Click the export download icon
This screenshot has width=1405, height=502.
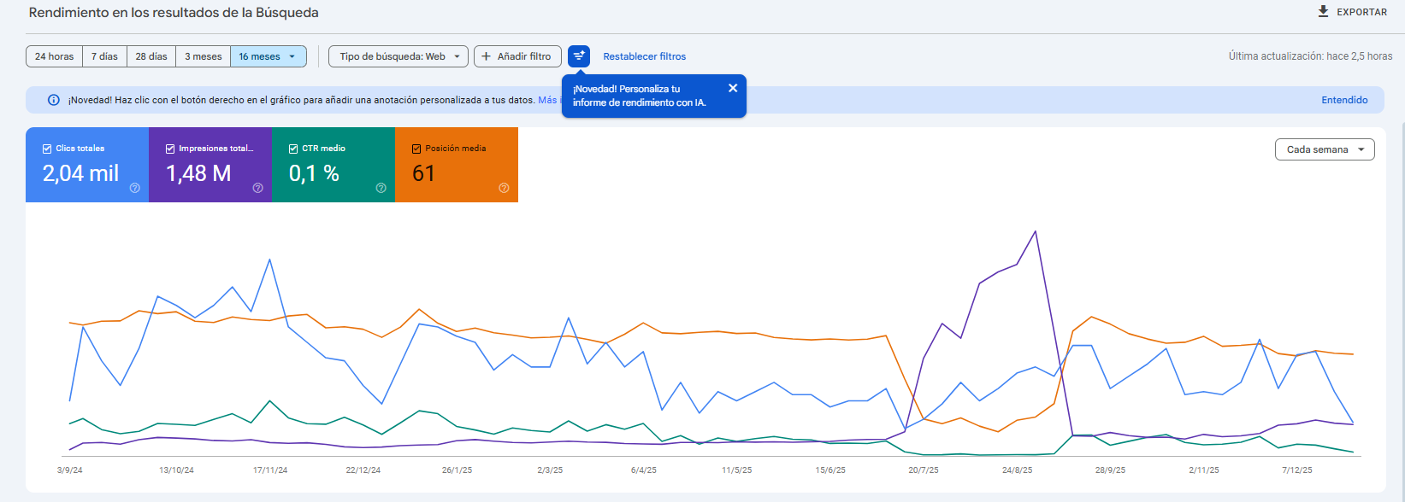(1324, 12)
